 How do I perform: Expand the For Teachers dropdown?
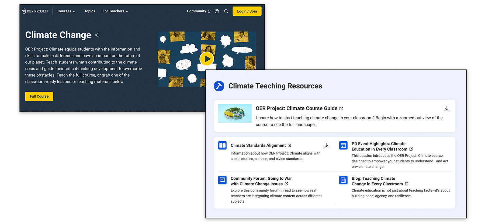(x=115, y=11)
